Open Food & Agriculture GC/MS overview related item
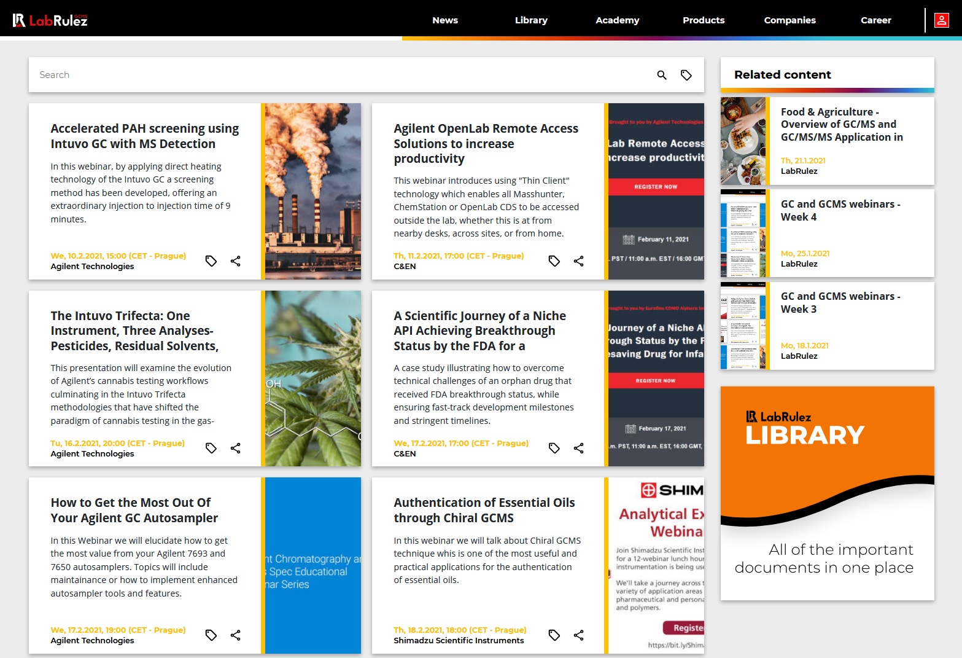962x658 pixels. pyautogui.click(x=842, y=124)
